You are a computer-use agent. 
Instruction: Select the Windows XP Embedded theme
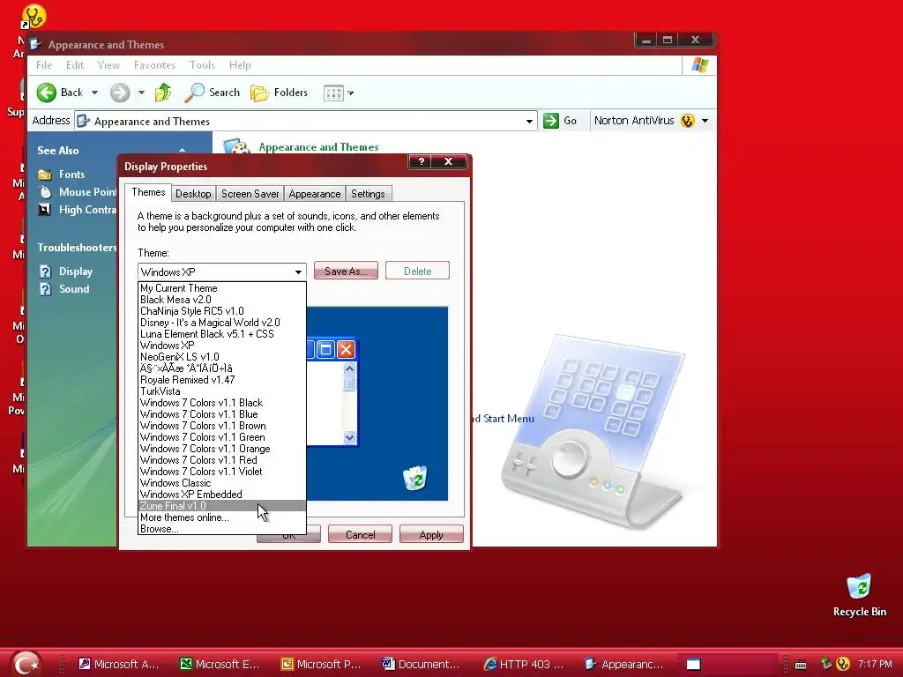pos(221,495)
